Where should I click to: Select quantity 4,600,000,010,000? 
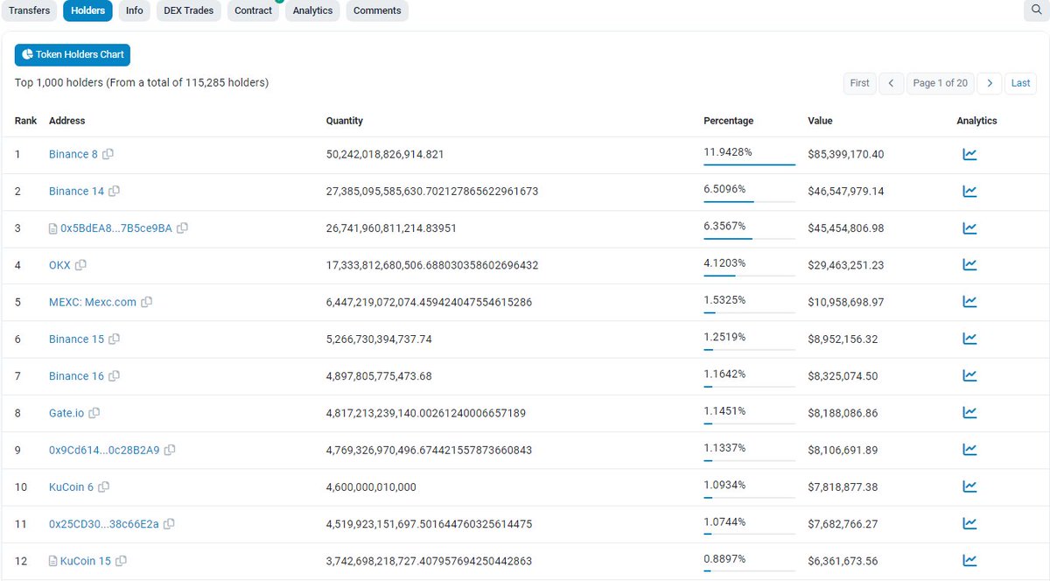click(x=371, y=486)
